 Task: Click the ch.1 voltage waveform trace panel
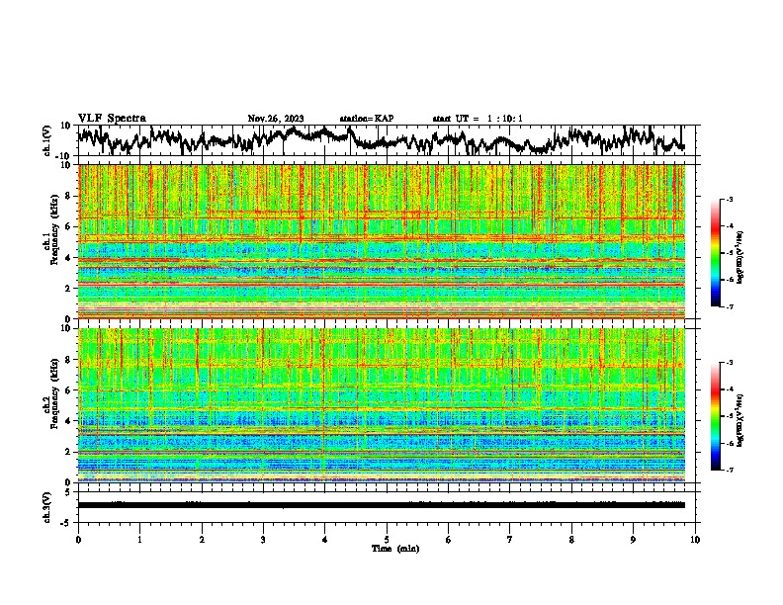[x=389, y=140]
